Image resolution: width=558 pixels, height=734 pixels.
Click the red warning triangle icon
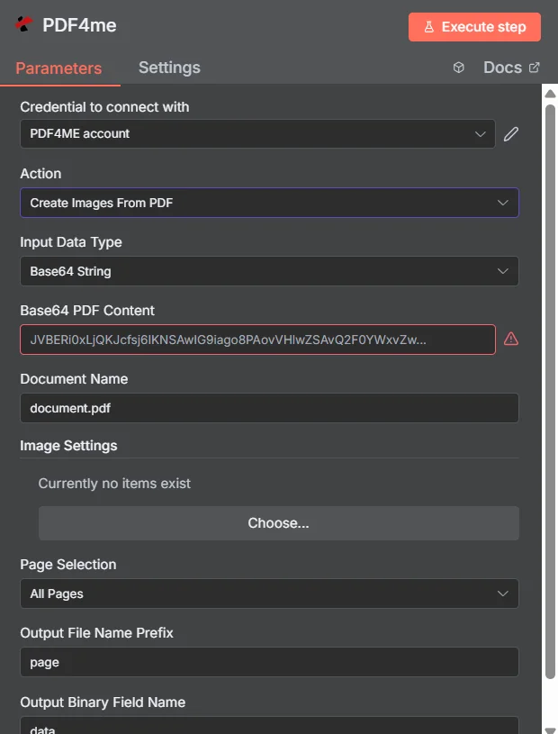click(x=511, y=339)
